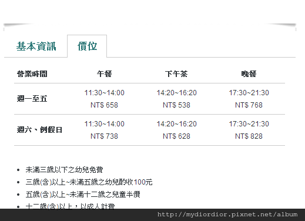Click the 下午茶 column header
305x221 pixels.
[176, 74]
